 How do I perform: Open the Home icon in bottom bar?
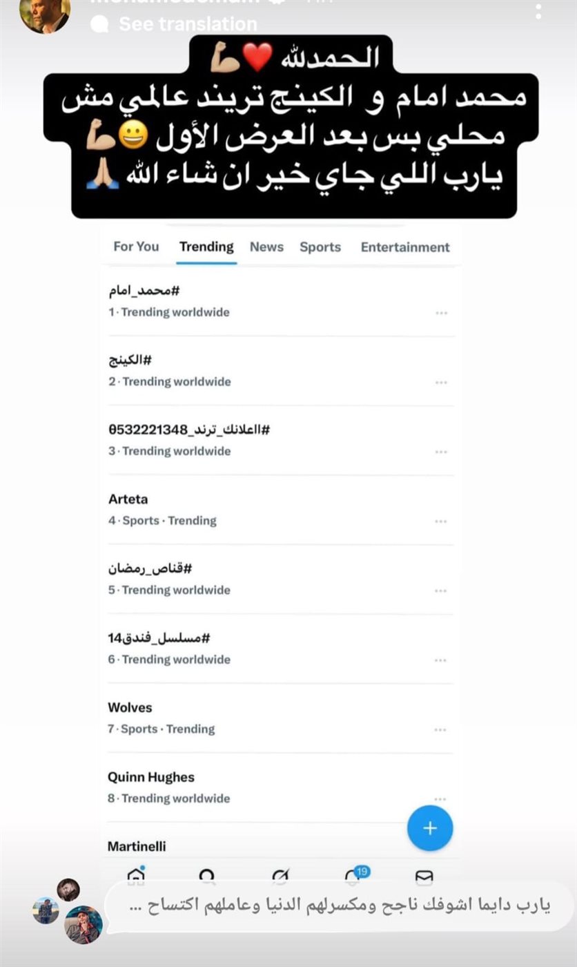(x=137, y=876)
